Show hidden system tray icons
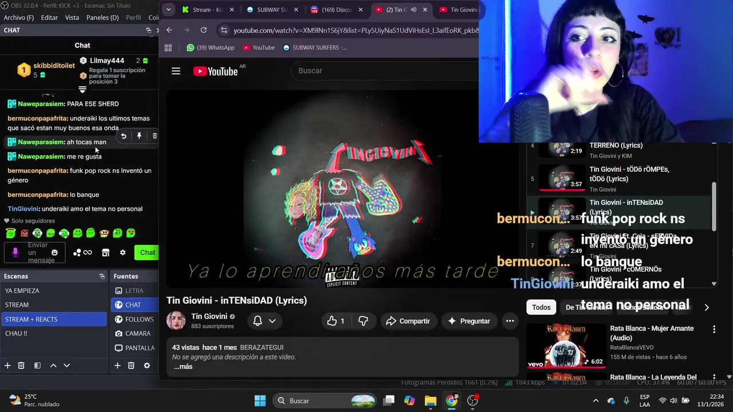The height and width of the screenshot is (412, 733). click(x=596, y=401)
